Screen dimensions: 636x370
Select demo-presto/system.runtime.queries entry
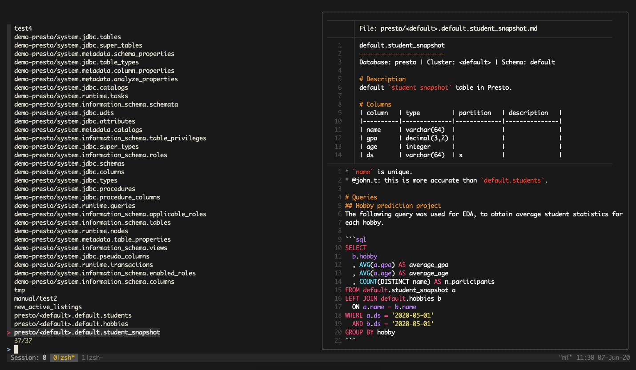[75, 206]
